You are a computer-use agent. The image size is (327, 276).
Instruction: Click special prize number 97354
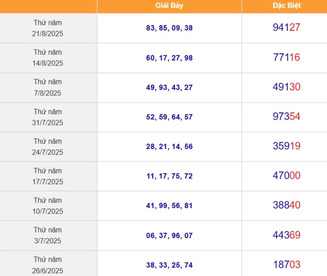287,117
